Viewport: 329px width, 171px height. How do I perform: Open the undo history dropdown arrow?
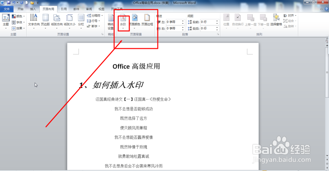pyautogui.click(x=17, y=3)
